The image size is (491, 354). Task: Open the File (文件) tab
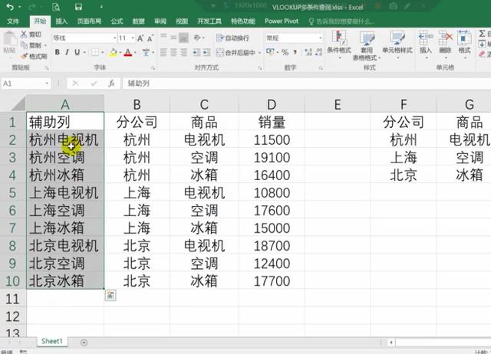pyautogui.click(x=13, y=21)
